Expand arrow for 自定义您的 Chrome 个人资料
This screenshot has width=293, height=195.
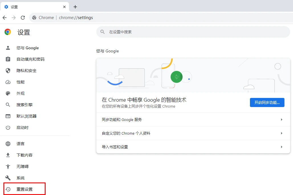[281, 133]
